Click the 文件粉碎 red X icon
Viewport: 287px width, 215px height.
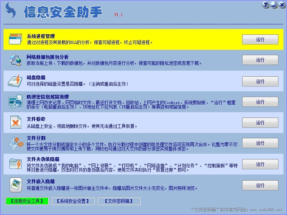click(x=15, y=123)
